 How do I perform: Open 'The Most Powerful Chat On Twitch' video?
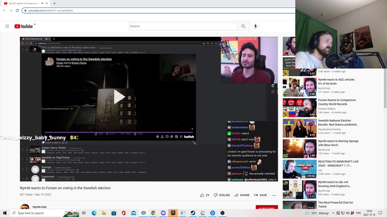pyautogui.click(x=336, y=204)
